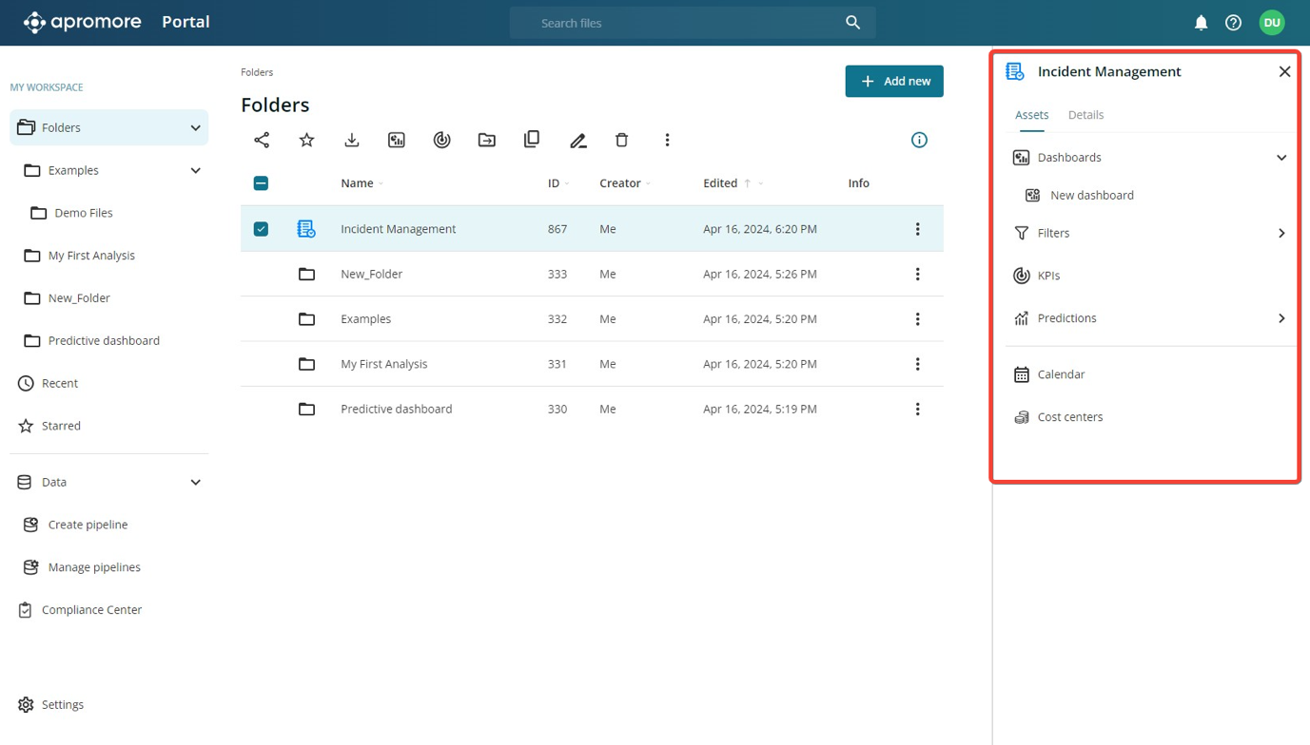Click the download icon in toolbar

[x=352, y=140]
